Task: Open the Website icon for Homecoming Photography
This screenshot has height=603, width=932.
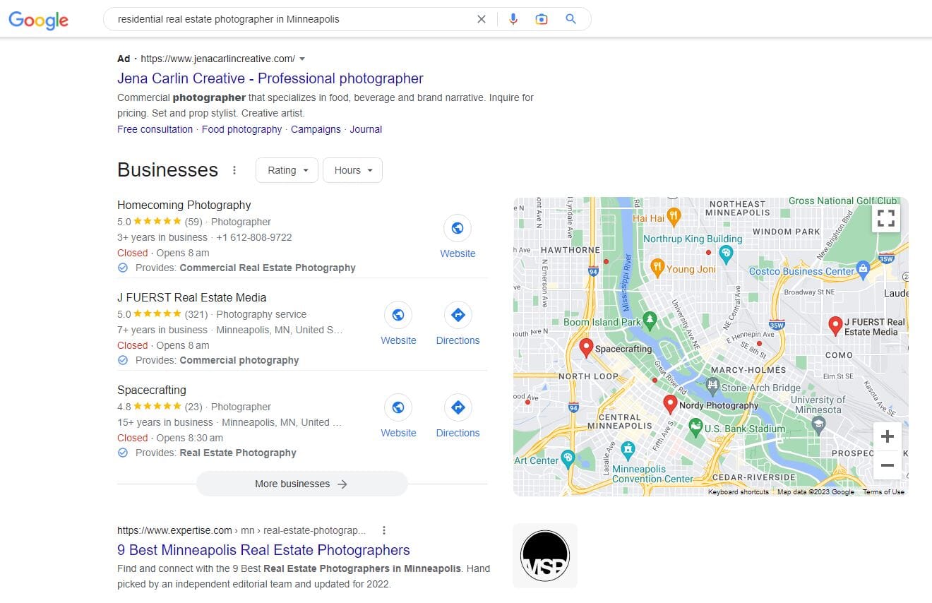Action: (x=458, y=228)
